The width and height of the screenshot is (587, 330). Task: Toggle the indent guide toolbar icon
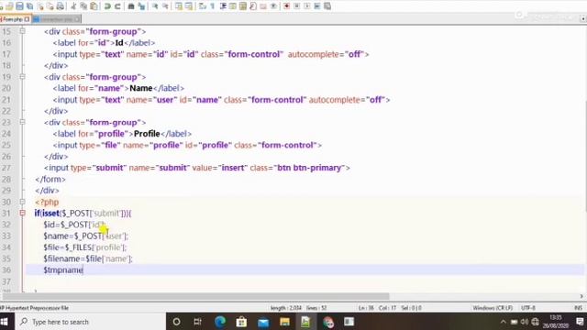pyautogui.click(x=223, y=6)
